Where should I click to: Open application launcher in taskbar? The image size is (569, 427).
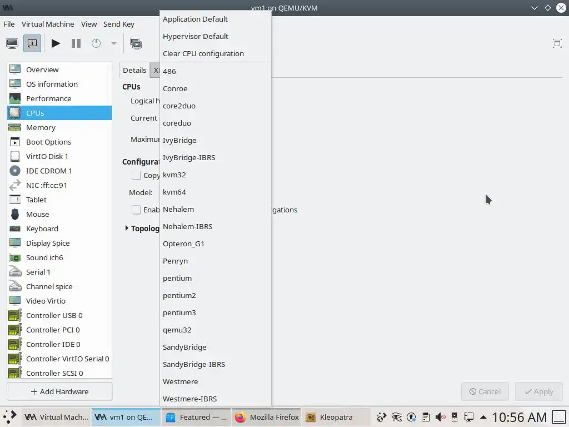(10, 417)
